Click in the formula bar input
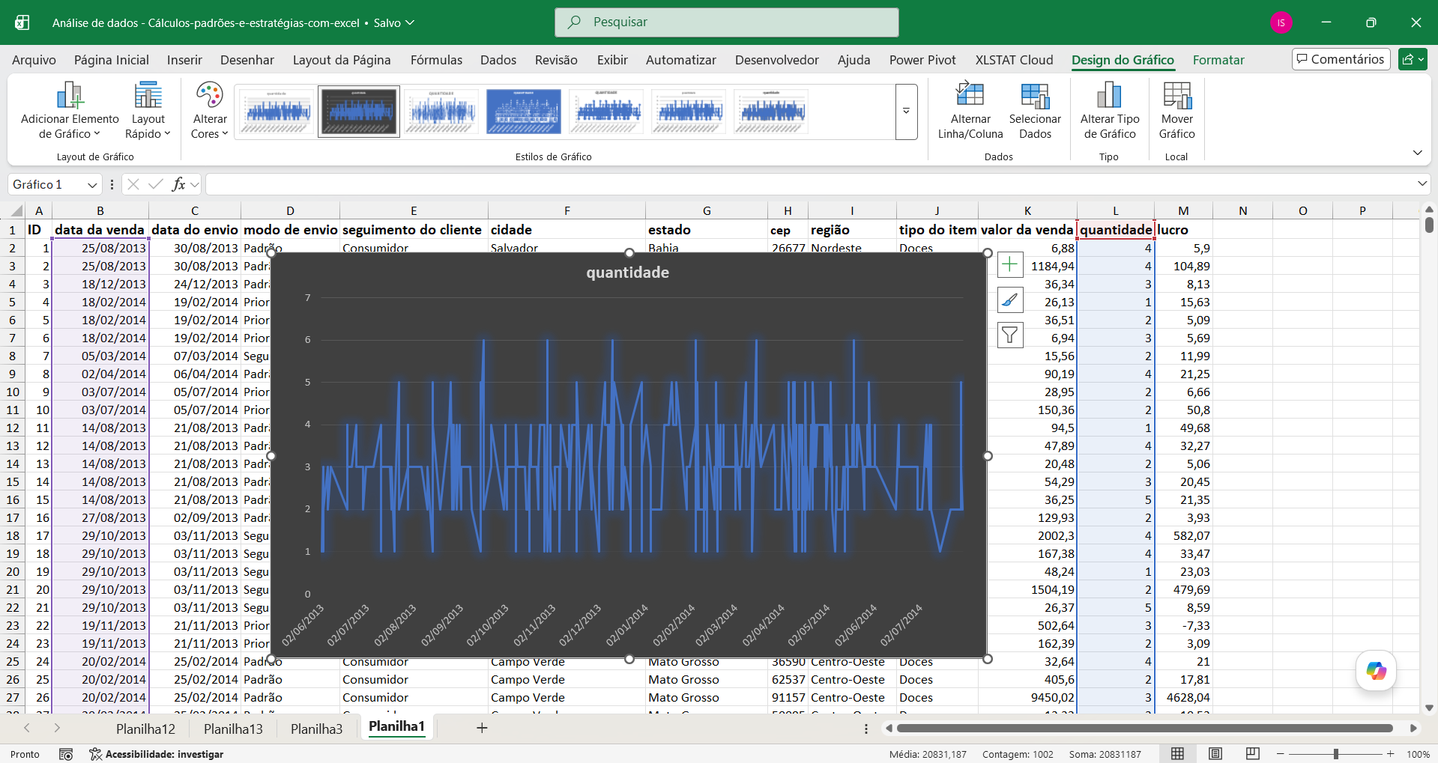This screenshot has width=1438, height=763. pos(809,184)
